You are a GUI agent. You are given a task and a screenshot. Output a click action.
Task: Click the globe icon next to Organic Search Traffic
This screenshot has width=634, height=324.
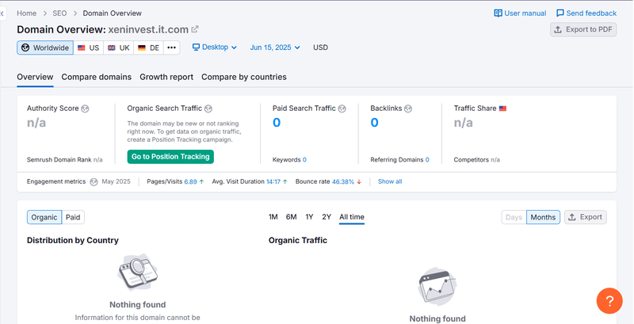pyautogui.click(x=208, y=109)
